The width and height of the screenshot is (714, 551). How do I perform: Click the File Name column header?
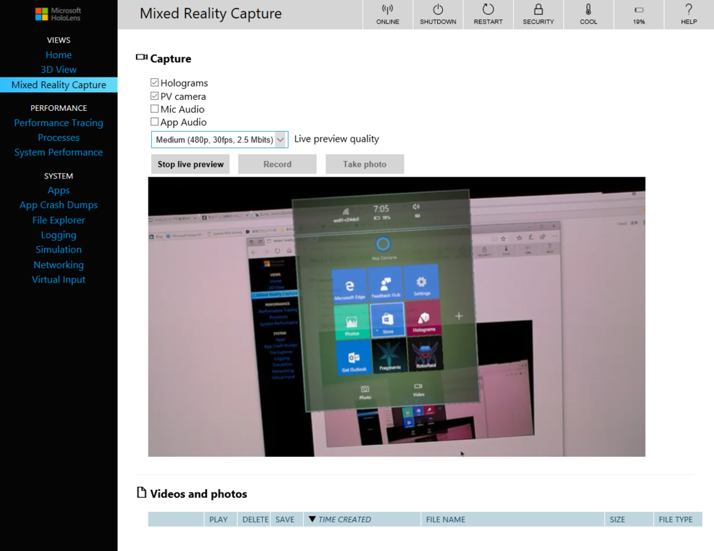pos(512,519)
